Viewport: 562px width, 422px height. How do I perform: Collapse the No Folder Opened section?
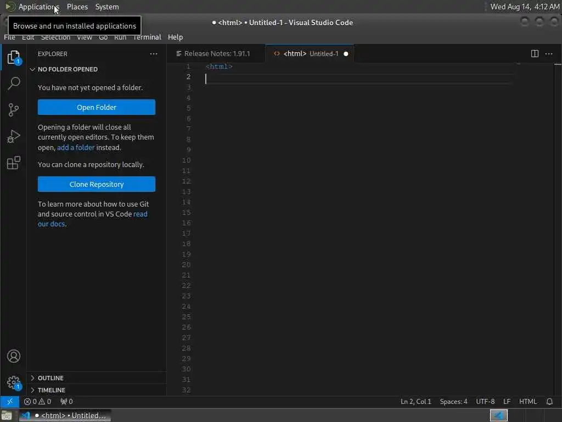(x=68, y=69)
